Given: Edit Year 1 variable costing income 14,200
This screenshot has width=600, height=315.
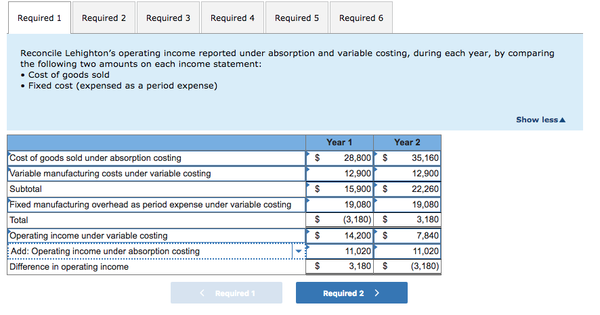Looking at the screenshot, I should 339,236.
